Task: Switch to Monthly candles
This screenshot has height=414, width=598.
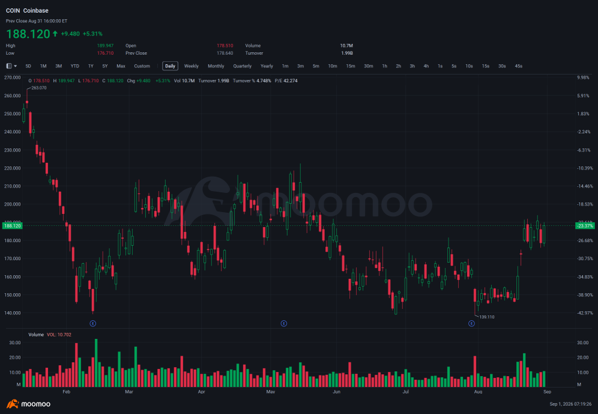Action: [216, 66]
